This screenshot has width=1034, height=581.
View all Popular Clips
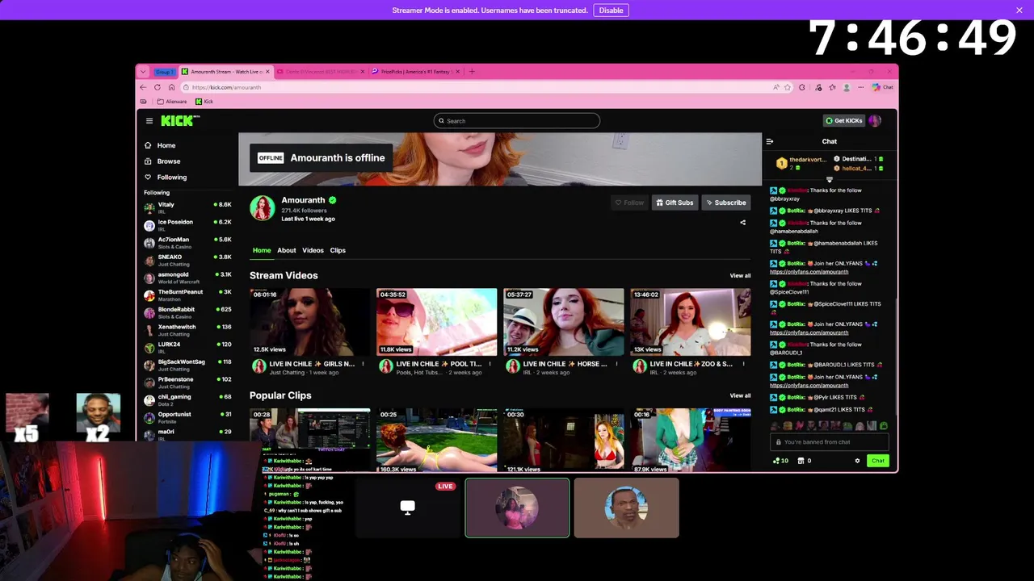[740, 395]
